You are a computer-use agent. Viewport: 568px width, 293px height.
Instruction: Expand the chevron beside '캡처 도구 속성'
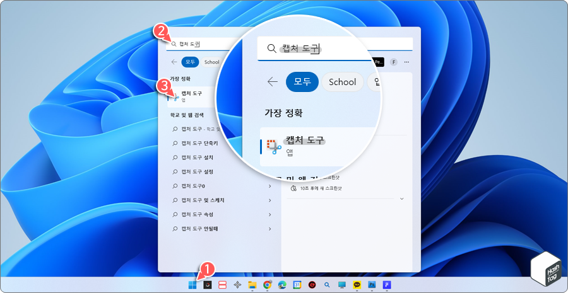click(270, 214)
